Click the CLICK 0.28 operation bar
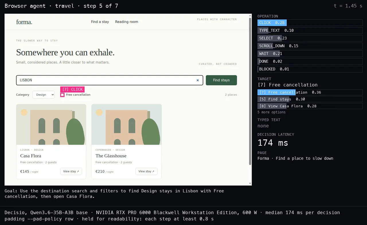This screenshot has height=225, width=367. pyautogui.click(x=310, y=23)
